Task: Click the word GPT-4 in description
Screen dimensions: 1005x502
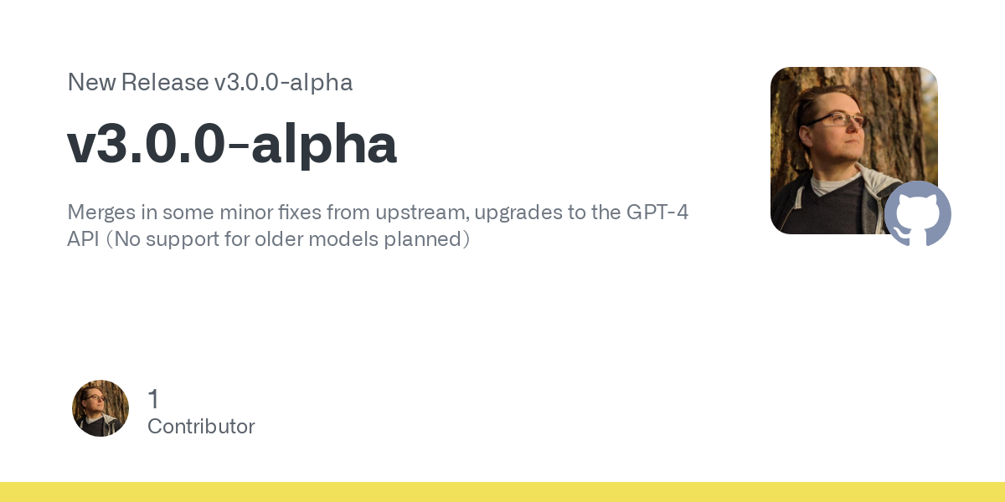Action: point(657,212)
